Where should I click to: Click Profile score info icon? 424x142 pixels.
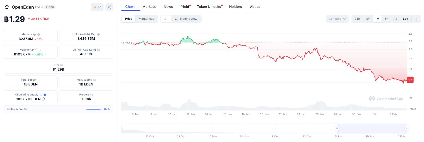pyautogui.click(x=25, y=109)
